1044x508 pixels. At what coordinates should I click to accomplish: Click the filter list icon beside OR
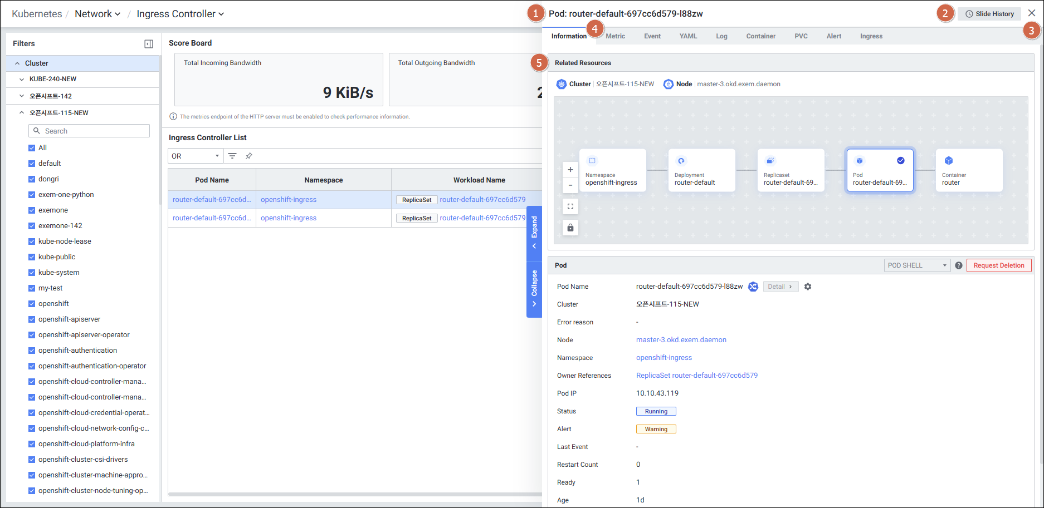coord(232,156)
